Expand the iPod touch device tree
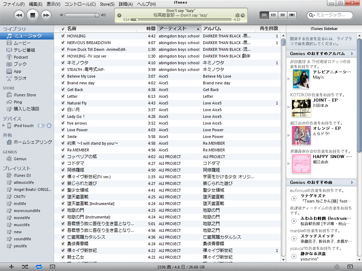Viewport: 362px width, 271px height. click(4, 126)
